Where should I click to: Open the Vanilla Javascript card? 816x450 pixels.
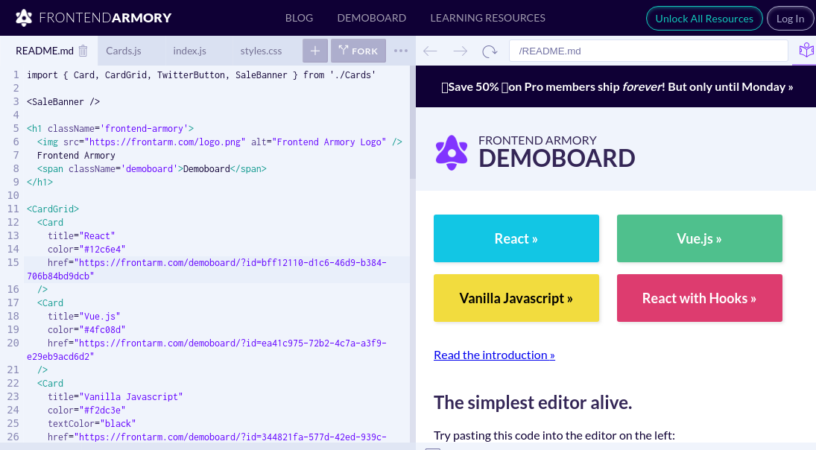(516, 298)
